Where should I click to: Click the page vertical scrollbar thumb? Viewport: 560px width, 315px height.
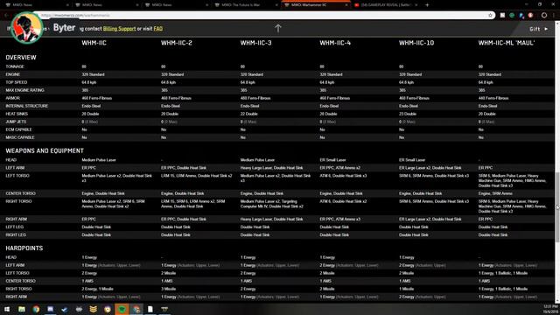(x=557, y=207)
